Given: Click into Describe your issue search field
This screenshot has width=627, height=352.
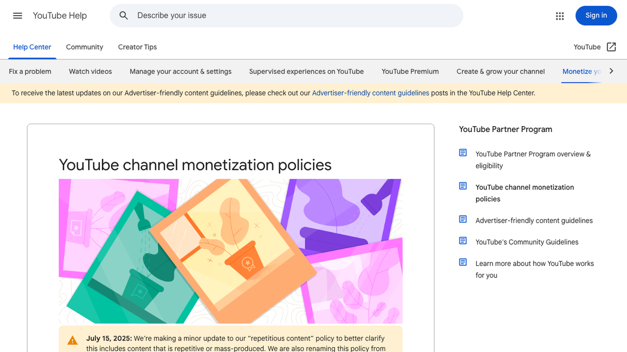Looking at the screenshot, I should coord(286,16).
